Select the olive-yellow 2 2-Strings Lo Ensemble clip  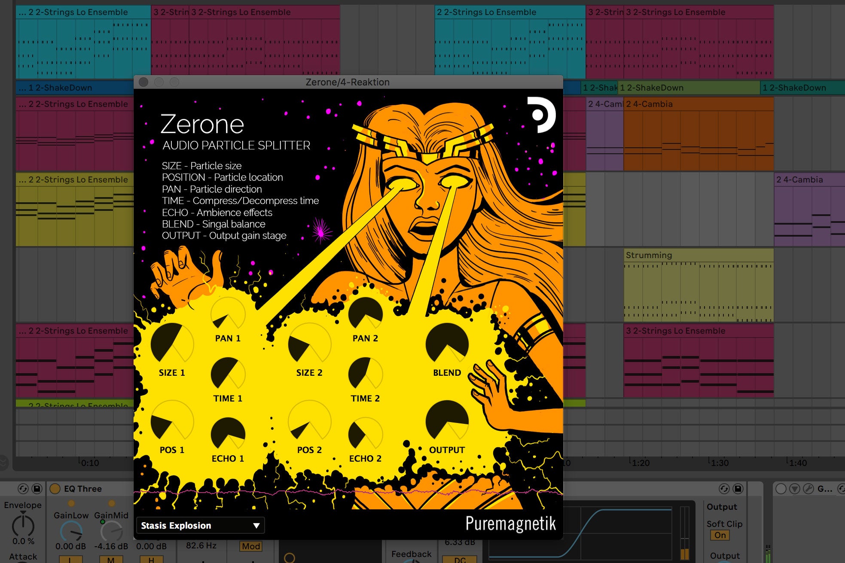coord(75,210)
